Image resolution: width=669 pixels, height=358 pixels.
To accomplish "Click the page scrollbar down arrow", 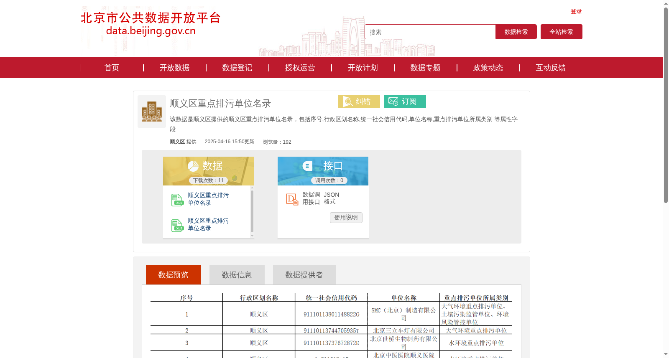I will [x=666, y=355].
